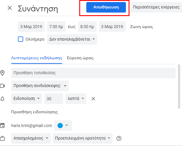Click the notification bell icon
The width and height of the screenshot is (182, 146).
(x=2, y=99)
